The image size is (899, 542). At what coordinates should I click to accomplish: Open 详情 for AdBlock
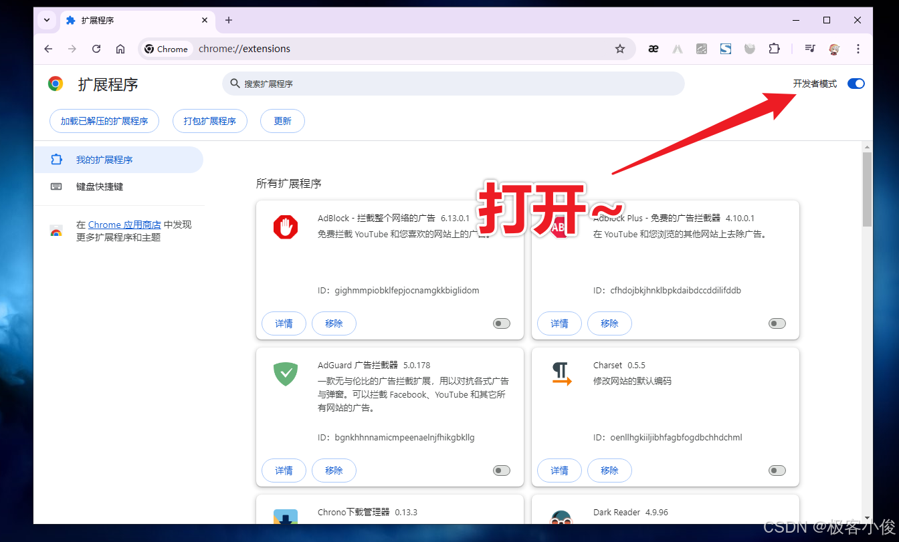pyautogui.click(x=284, y=323)
